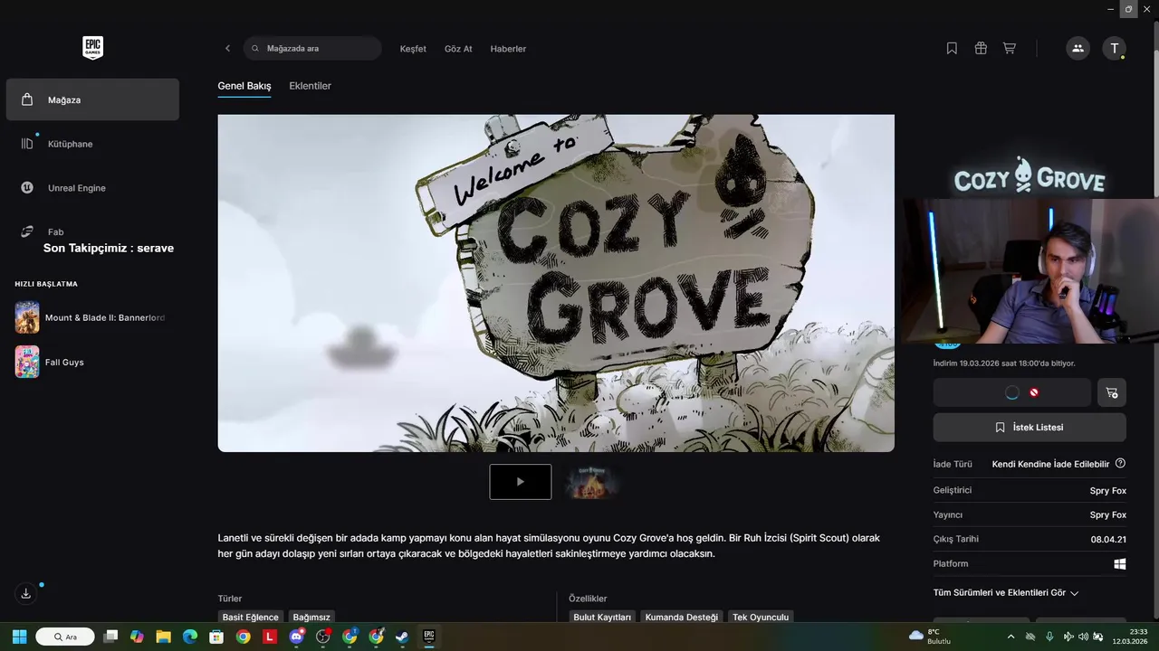Show hidden system tray icons chevron

click(1011, 637)
